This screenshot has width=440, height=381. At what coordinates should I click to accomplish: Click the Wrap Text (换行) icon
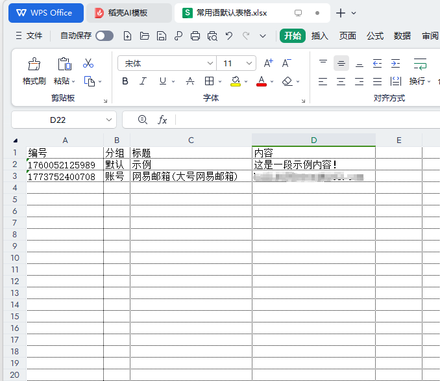(420, 64)
